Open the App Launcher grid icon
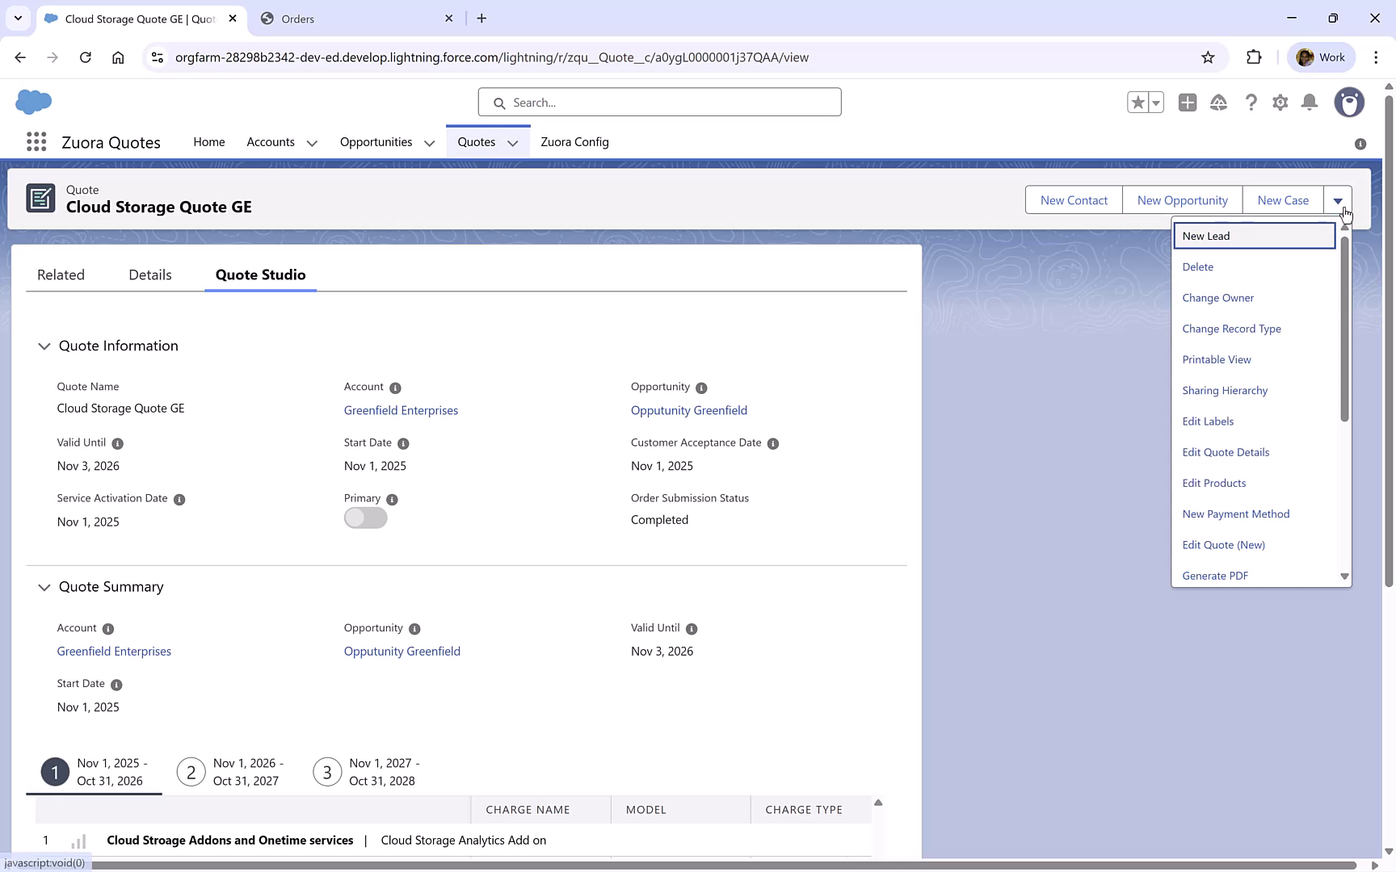 (x=36, y=142)
